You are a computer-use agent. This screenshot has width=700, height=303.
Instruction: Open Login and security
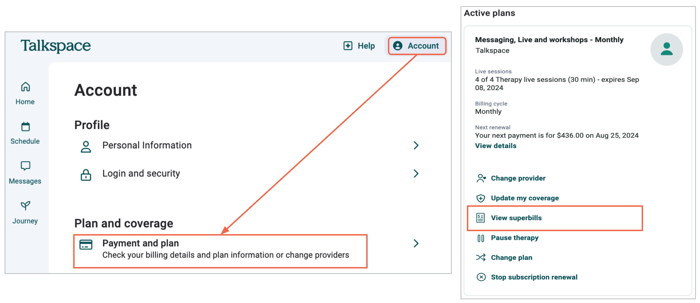coord(247,174)
